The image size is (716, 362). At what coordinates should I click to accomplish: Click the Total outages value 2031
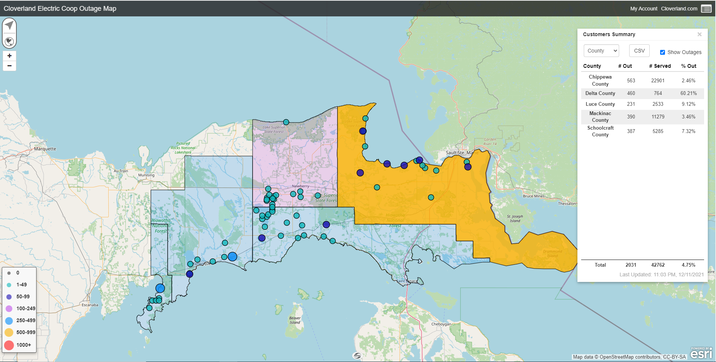pyautogui.click(x=631, y=265)
